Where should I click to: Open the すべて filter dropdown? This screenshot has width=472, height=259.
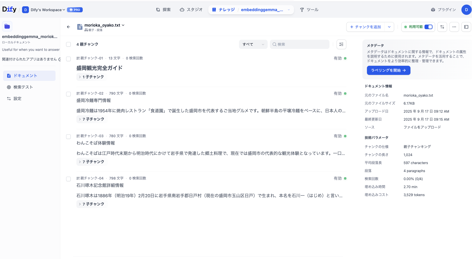(x=253, y=44)
